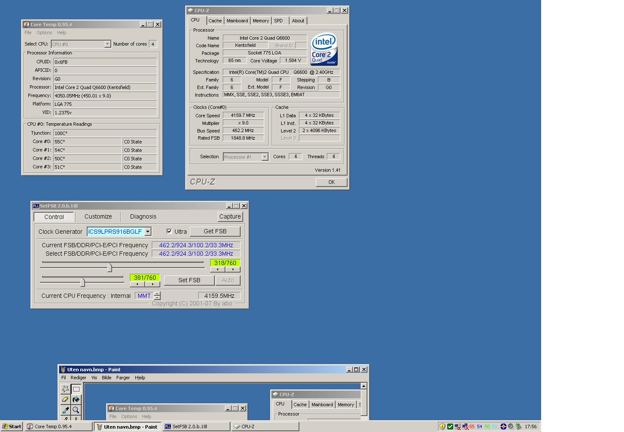This screenshot has height=432, width=624.
Task: Open the File menu in Core Temp
Action: [28, 32]
